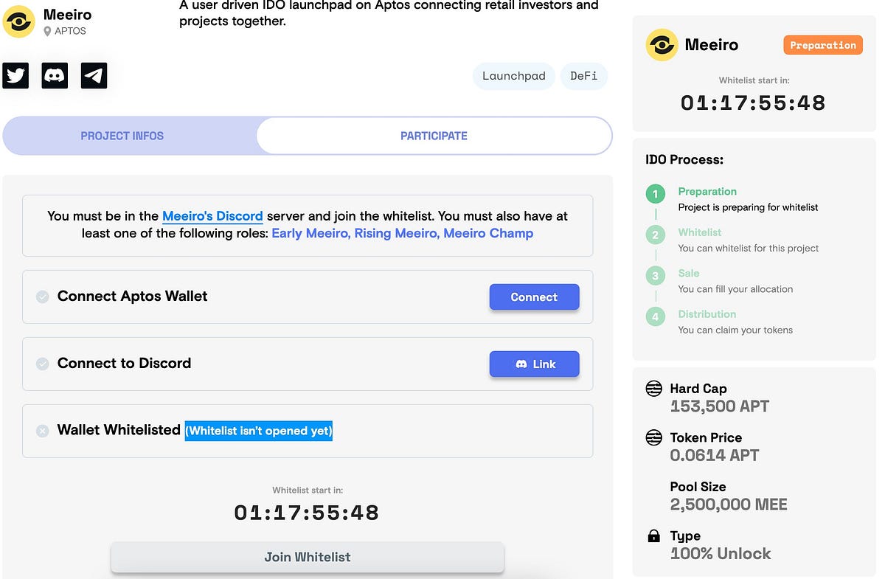Open the PARTICIPATE tab
Image resolution: width=885 pixels, height=579 pixels.
[x=434, y=136]
